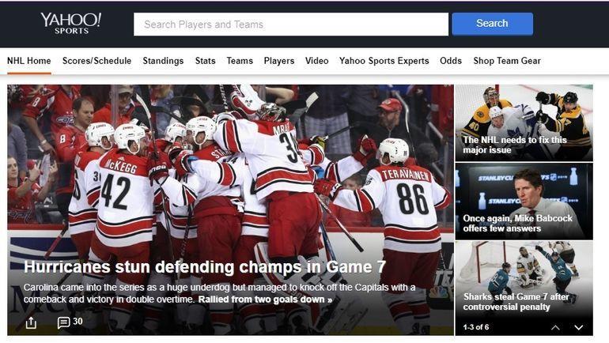Open The NHL needs to fix this story
This screenshot has height=343, width=609.
coord(524,122)
